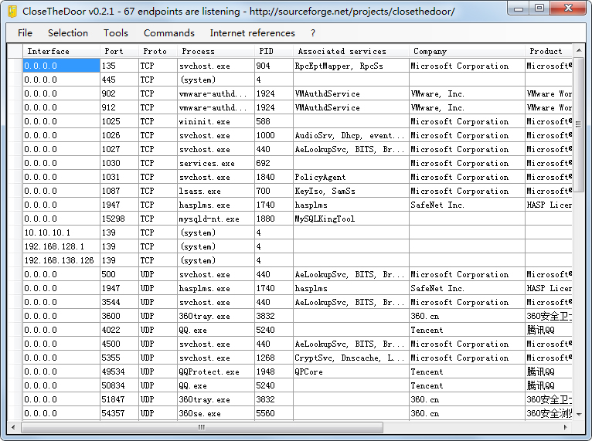Click the RpcEptMapper, RpcSs service cell
Viewport: 592px width, 441px height.
click(x=351, y=66)
